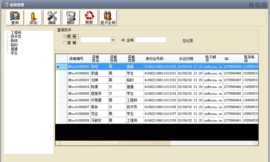The image size is (270, 162).
Task: Select the cell HBsoft000002
Action: click(x=79, y=74)
